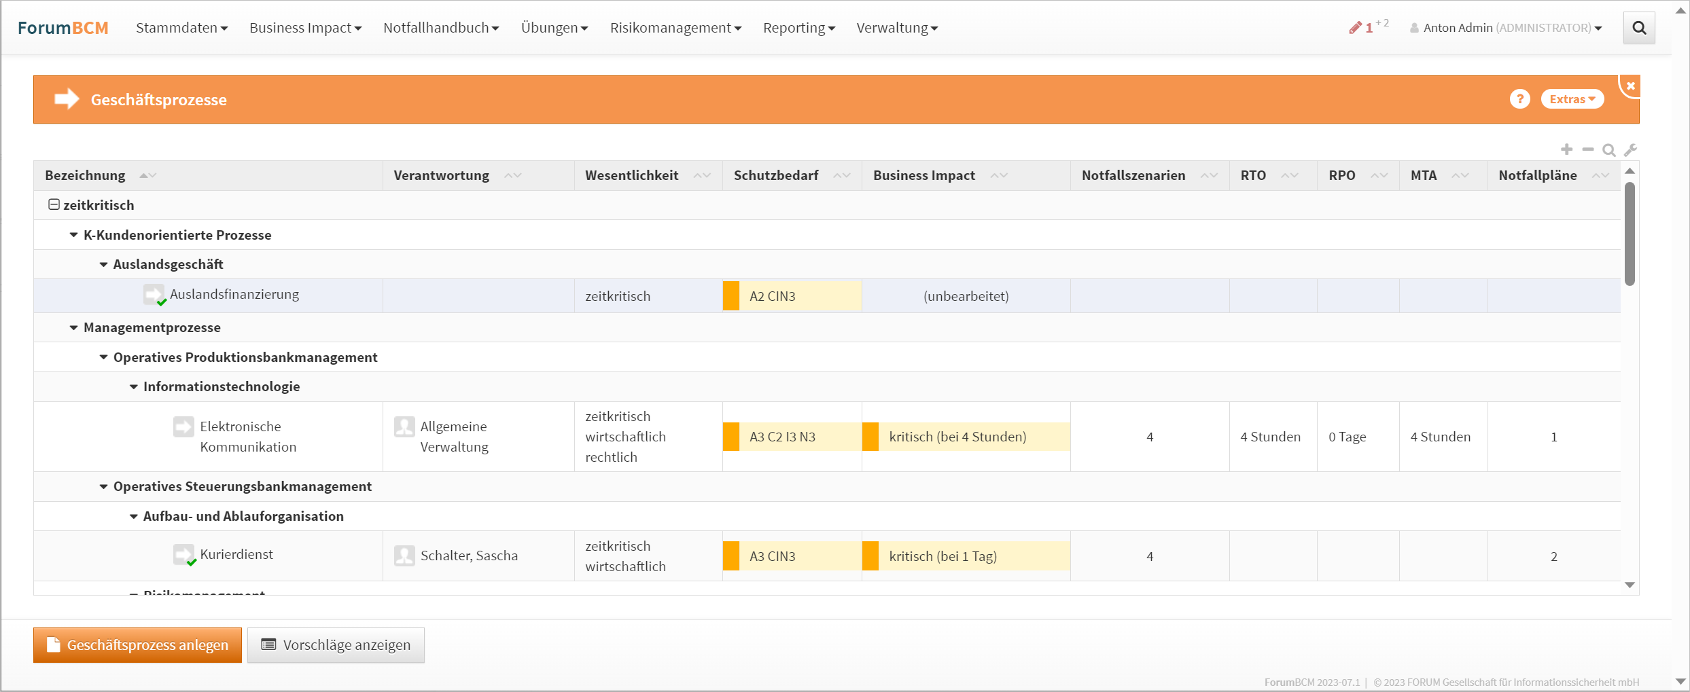Collapse the zeitkritisch group box

click(x=54, y=204)
